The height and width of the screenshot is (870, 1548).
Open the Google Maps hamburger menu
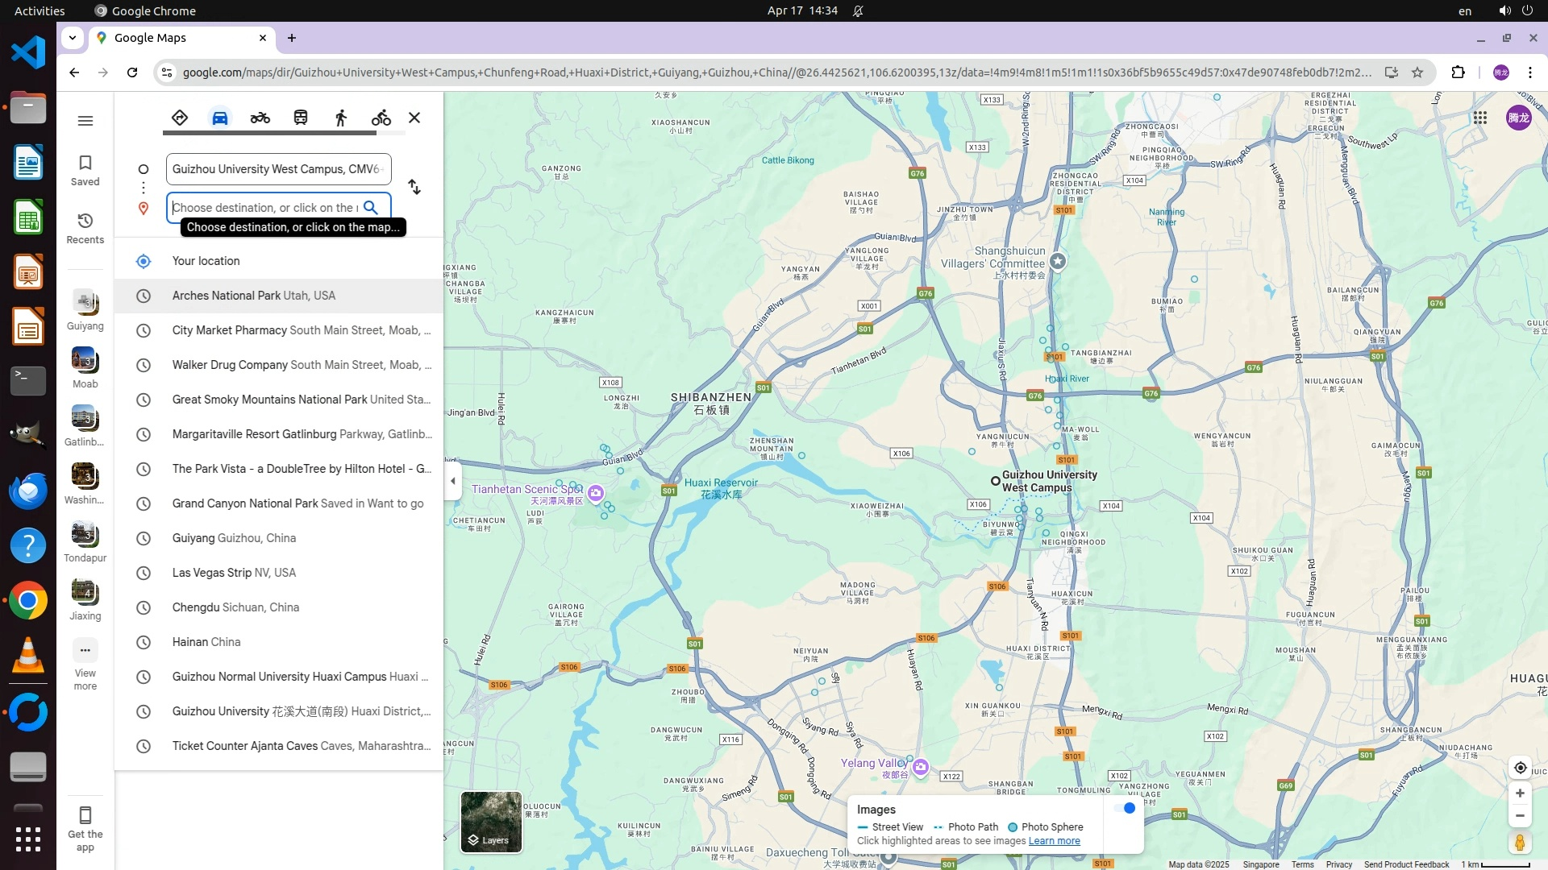(85, 121)
